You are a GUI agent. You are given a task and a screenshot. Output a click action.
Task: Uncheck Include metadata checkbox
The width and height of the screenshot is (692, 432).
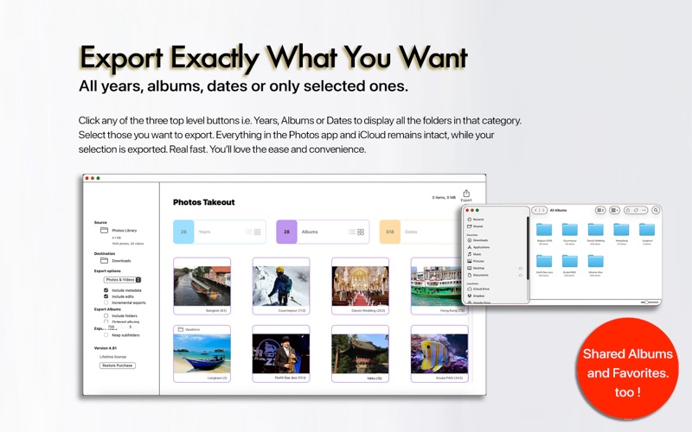(106, 290)
